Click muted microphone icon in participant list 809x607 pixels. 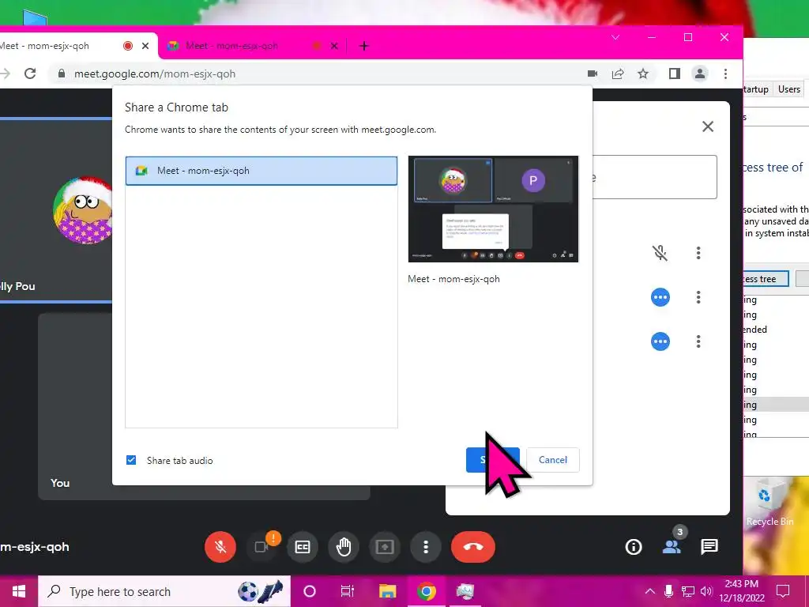click(x=660, y=253)
